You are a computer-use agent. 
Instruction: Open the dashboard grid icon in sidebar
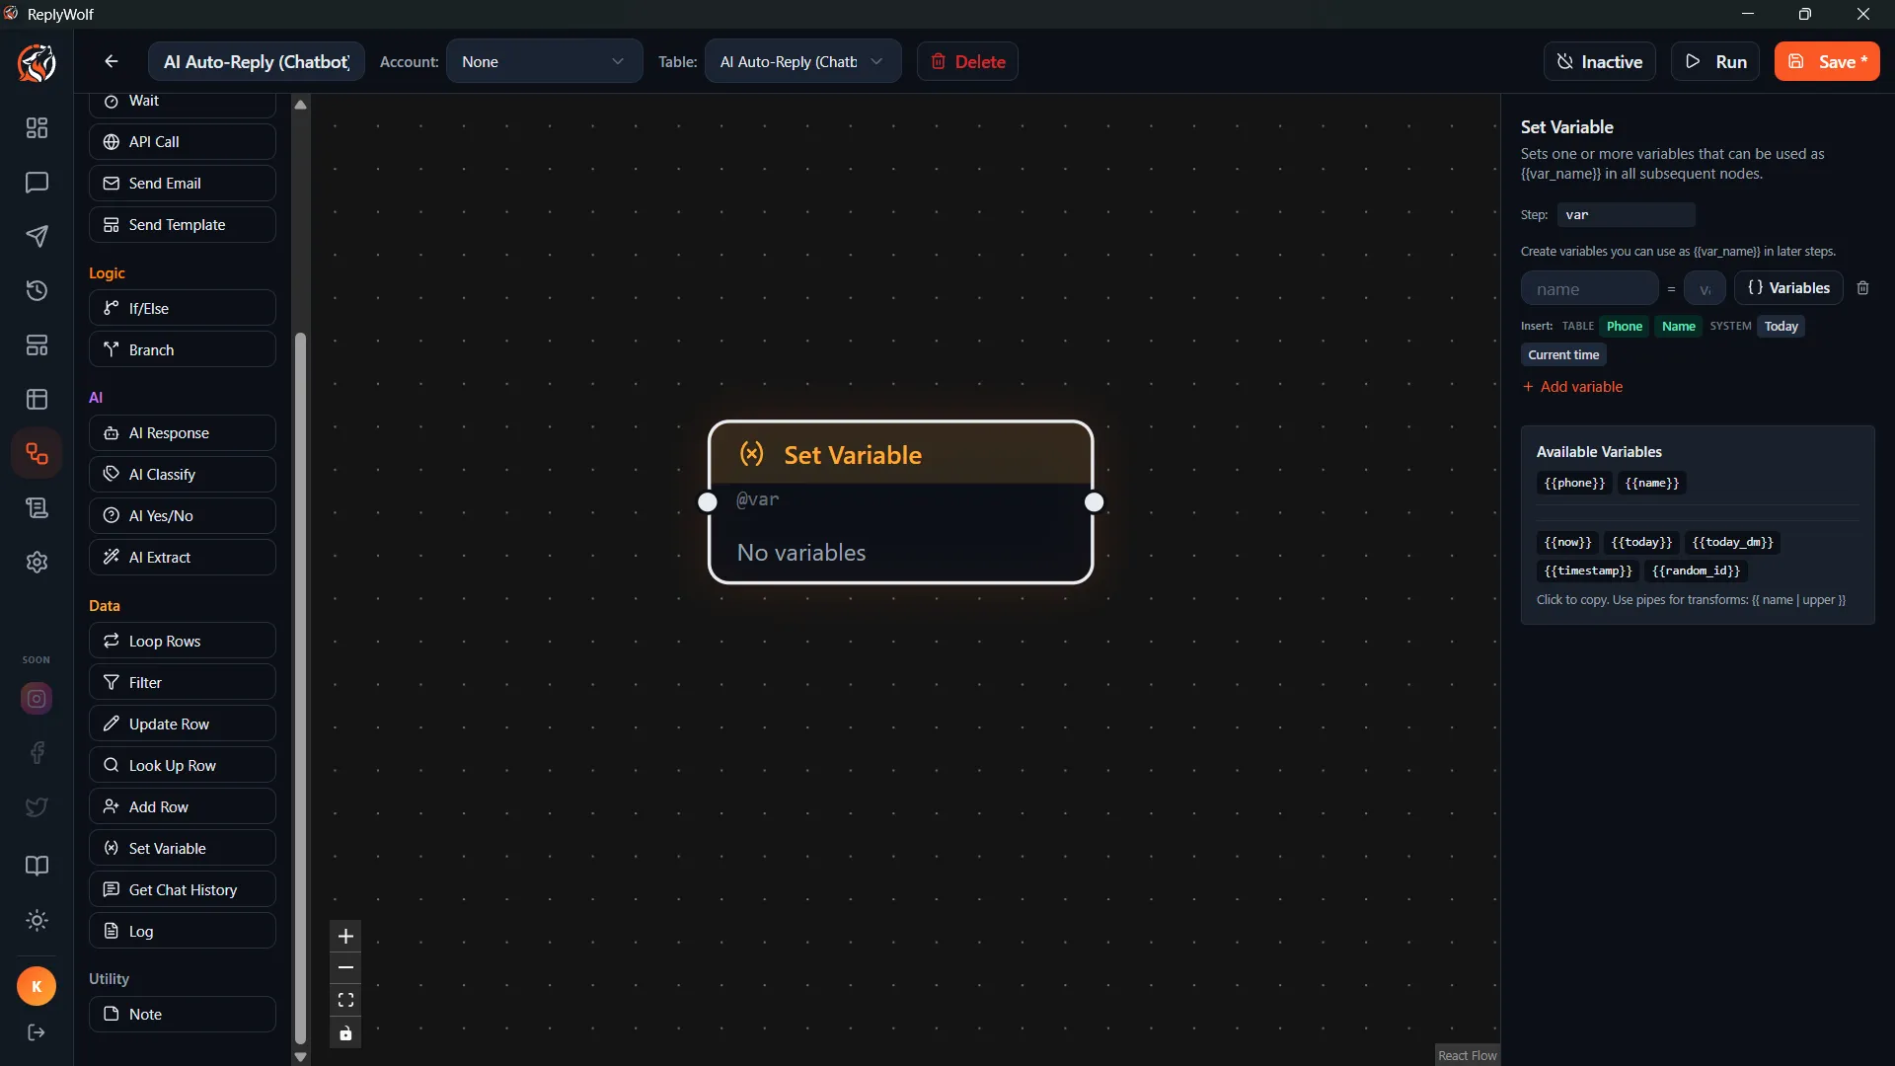(37, 128)
